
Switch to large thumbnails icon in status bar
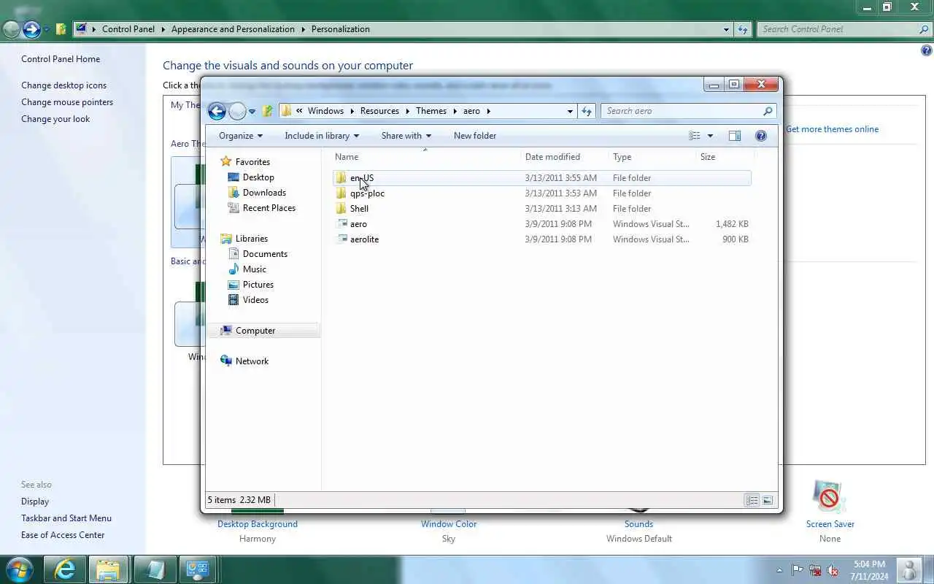[767, 500]
